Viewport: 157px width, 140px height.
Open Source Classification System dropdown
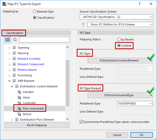(116, 17)
